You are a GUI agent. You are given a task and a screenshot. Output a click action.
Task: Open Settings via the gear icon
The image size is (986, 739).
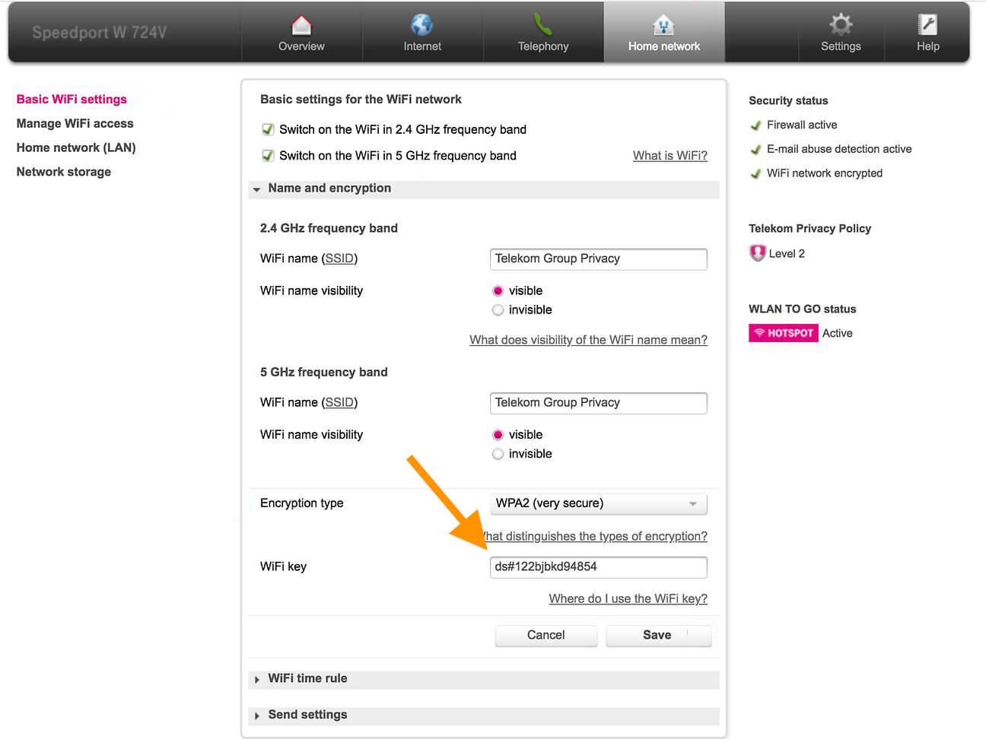tap(841, 25)
